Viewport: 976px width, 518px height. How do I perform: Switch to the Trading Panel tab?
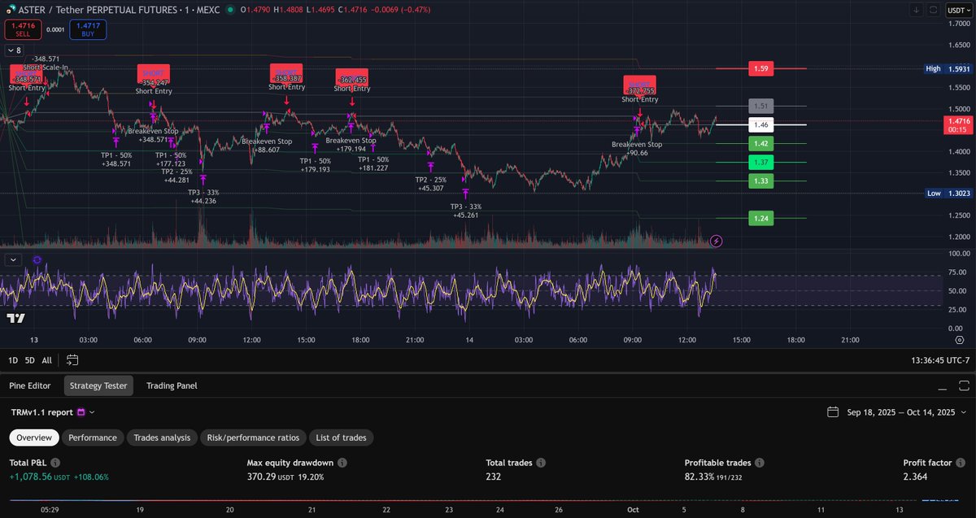[172, 385]
